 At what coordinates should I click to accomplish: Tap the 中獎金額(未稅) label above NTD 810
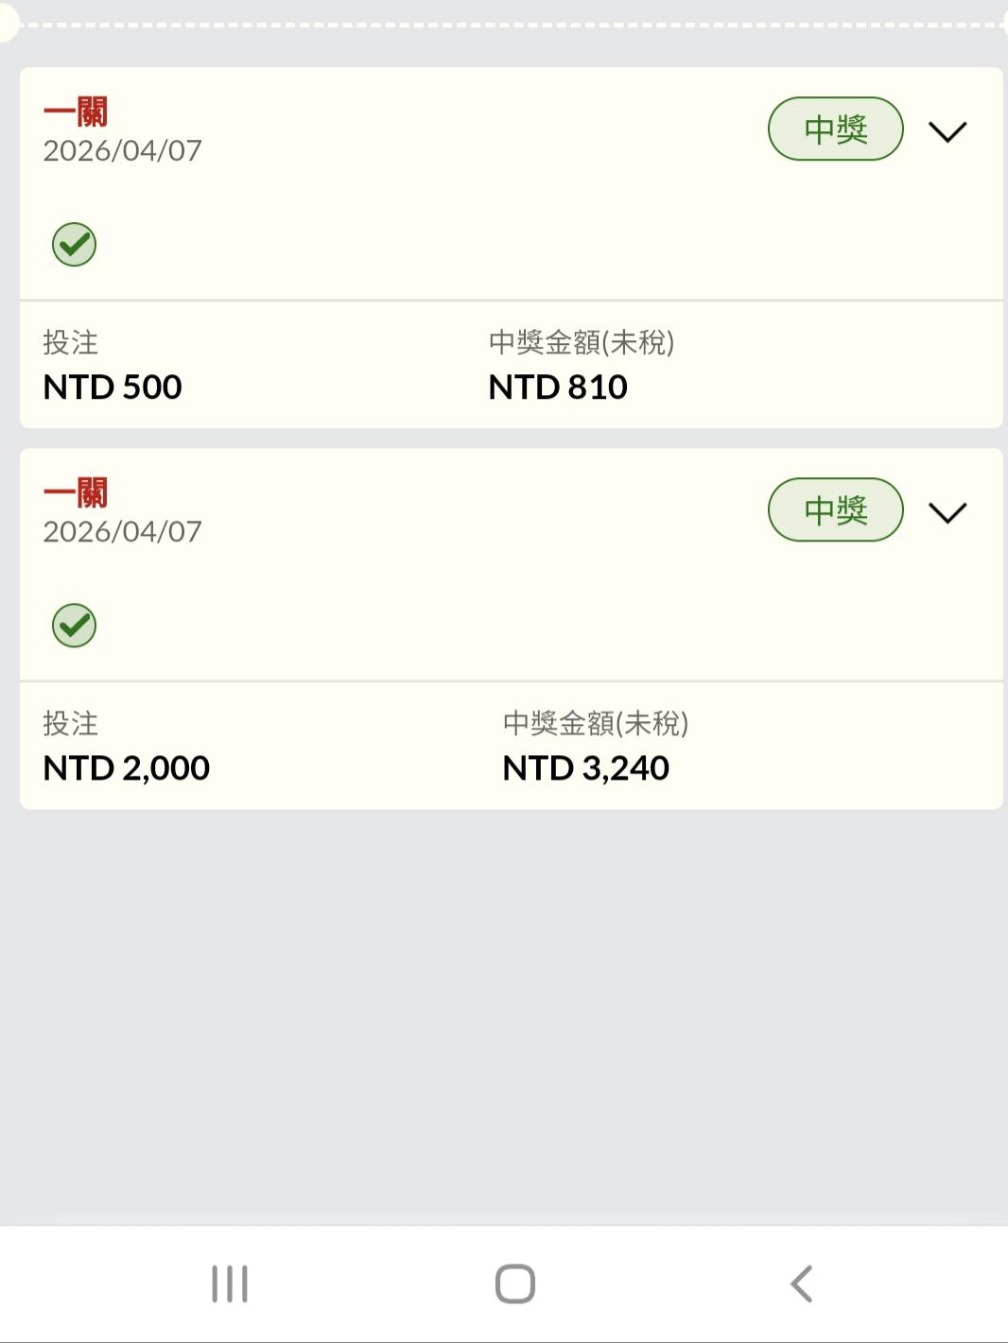point(581,342)
